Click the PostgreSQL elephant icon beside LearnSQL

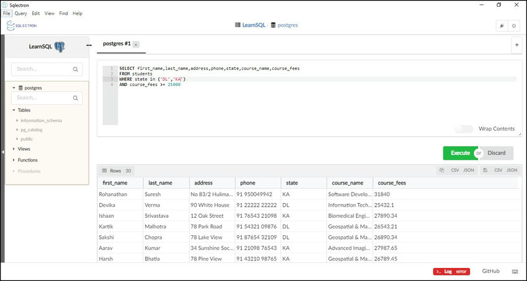click(60, 46)
